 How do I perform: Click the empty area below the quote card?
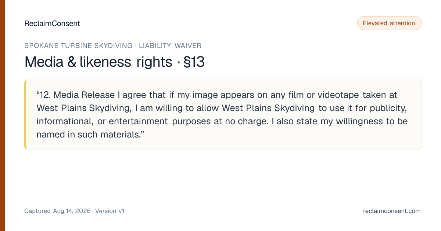(223, 175)
